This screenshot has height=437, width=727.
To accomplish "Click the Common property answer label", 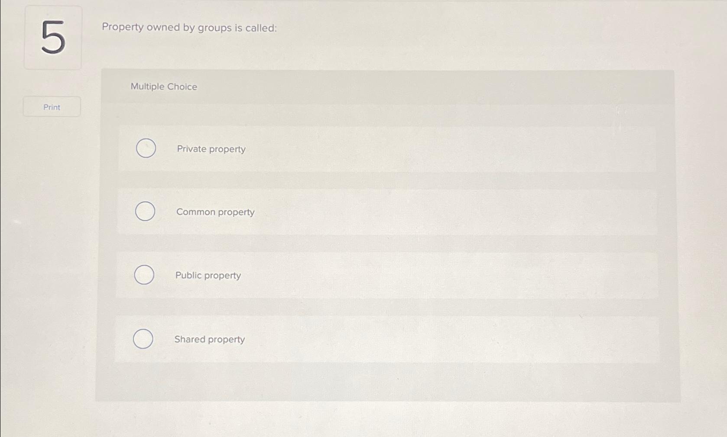I will pos(215,212).
